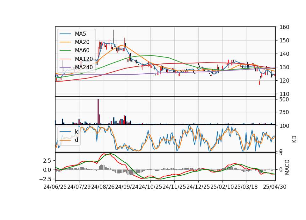Click the MACD axis title
Screen dimensions: 306x220
287,167
